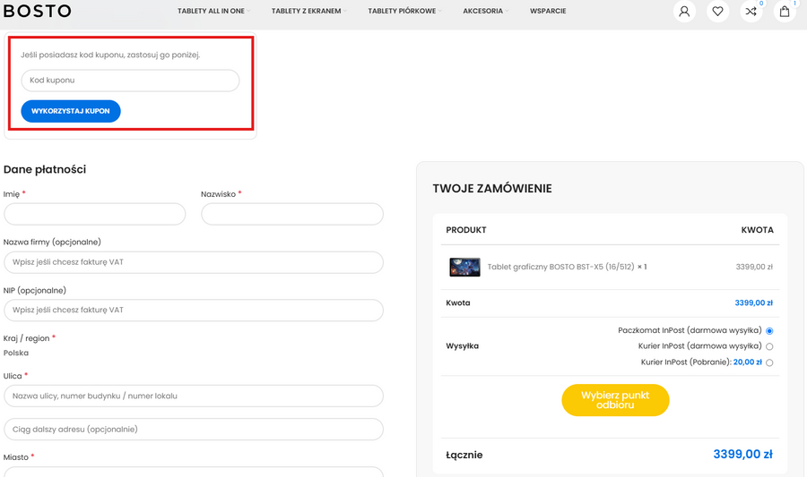
Task: Open the product compare shuffle icon
Action: [751, 12]
